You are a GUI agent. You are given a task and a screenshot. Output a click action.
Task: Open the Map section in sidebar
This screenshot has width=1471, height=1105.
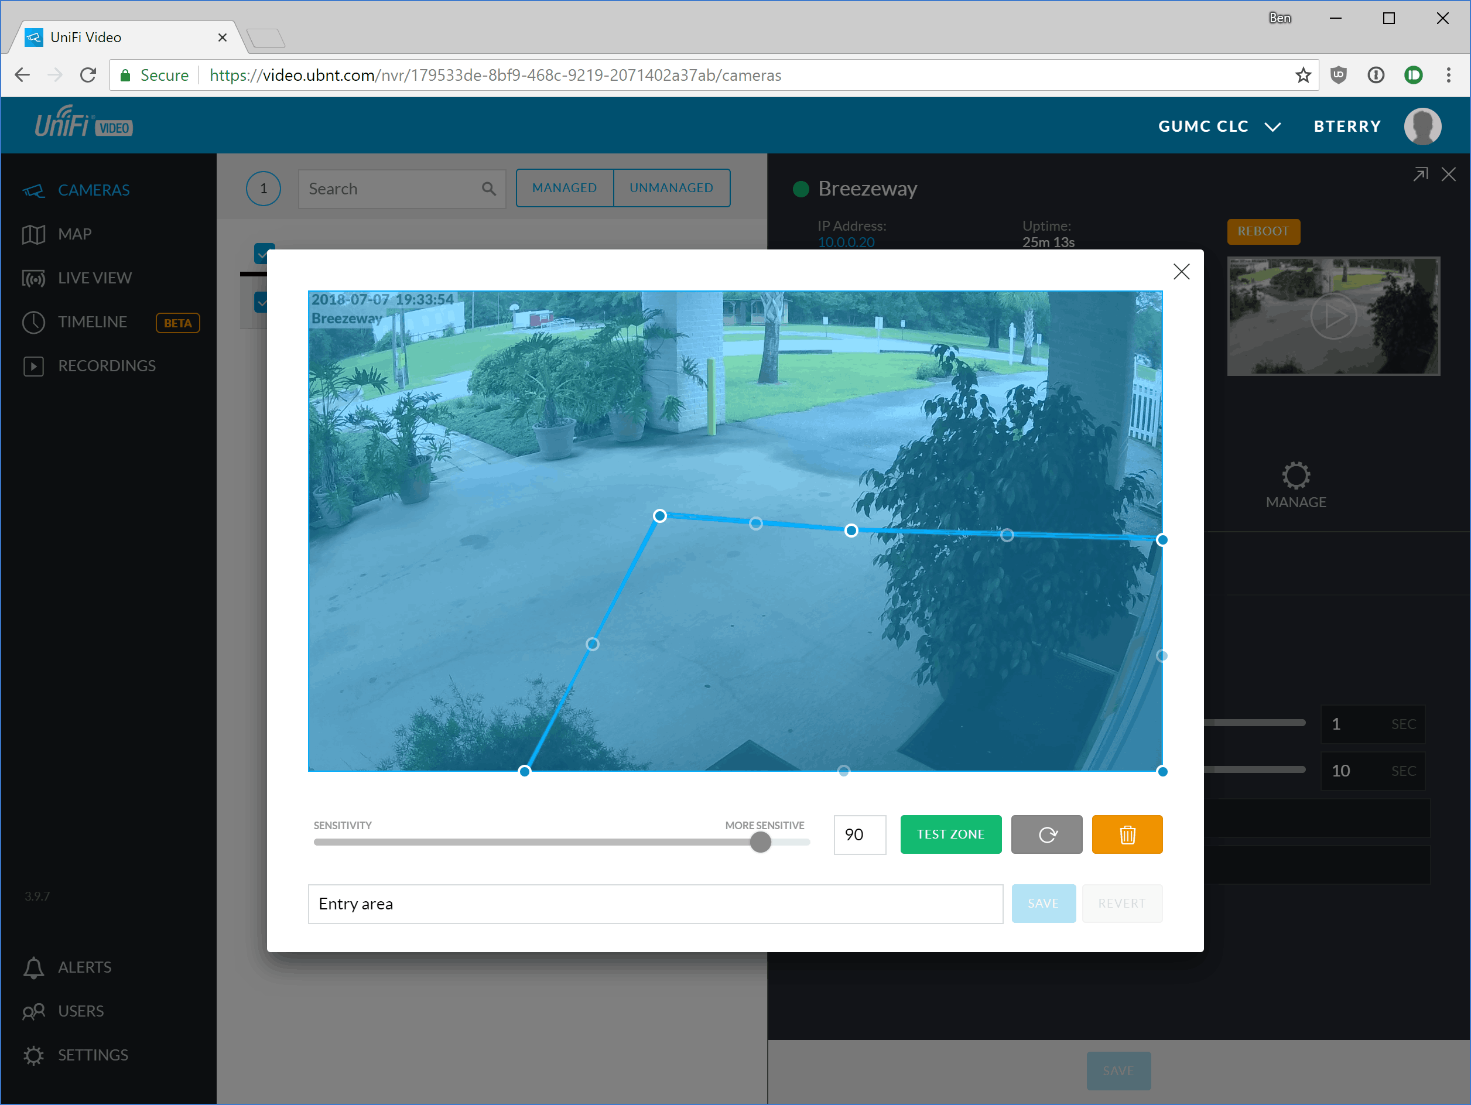pyautogui.click(x=57, y=234)
